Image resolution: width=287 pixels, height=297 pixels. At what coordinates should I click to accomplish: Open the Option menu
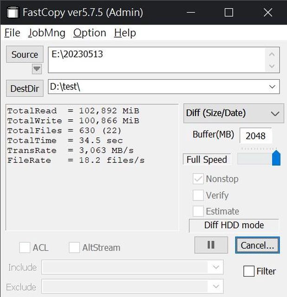(90, 33)
